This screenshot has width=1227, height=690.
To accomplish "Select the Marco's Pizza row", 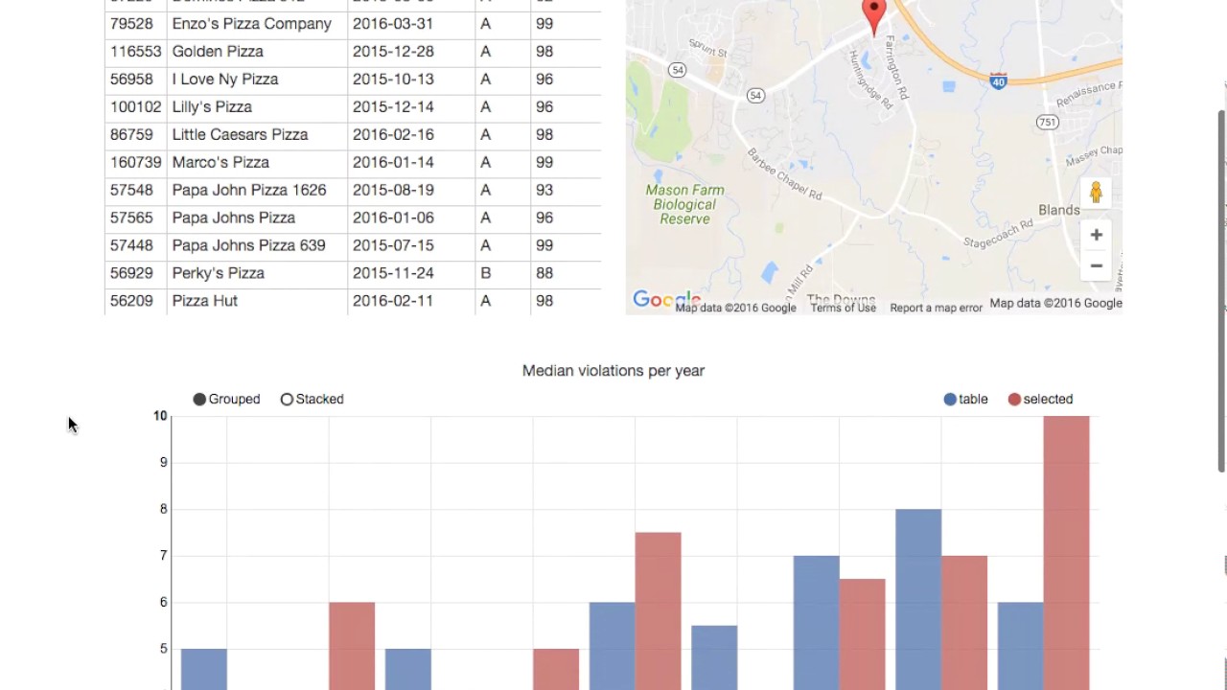I will tap(353, 163).
